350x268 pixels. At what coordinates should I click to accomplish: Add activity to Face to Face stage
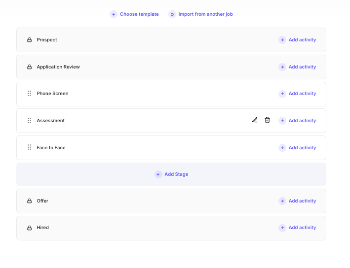(x=297, y=148)
